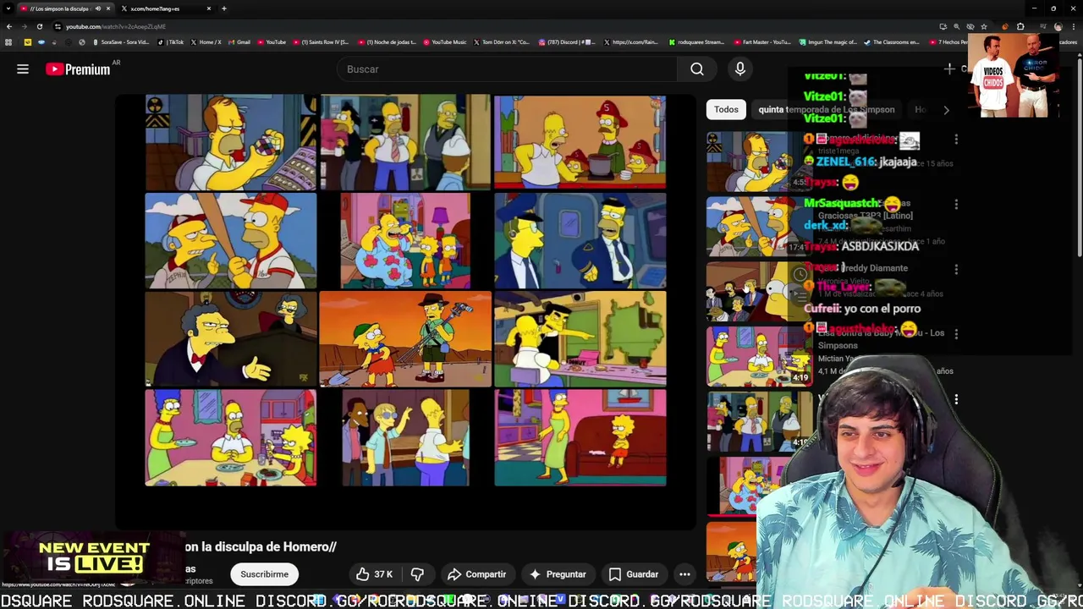Like the video with thumbs-up 37 K
Screen dimensions: 1083x609
pyautogui.click(x=374, y=574)
